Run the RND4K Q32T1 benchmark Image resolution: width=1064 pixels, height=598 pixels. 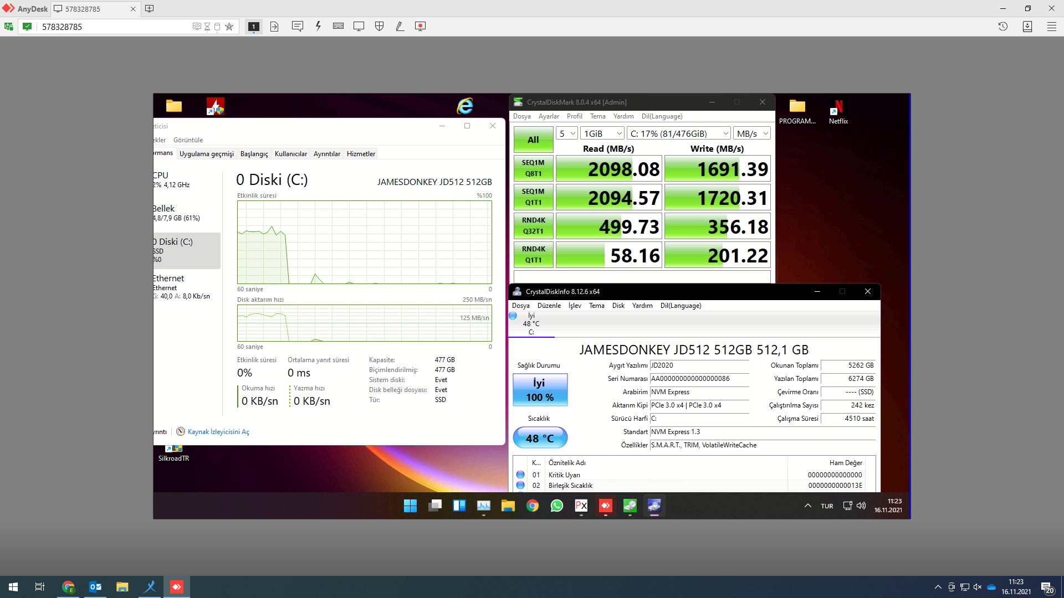coord(533,226)
